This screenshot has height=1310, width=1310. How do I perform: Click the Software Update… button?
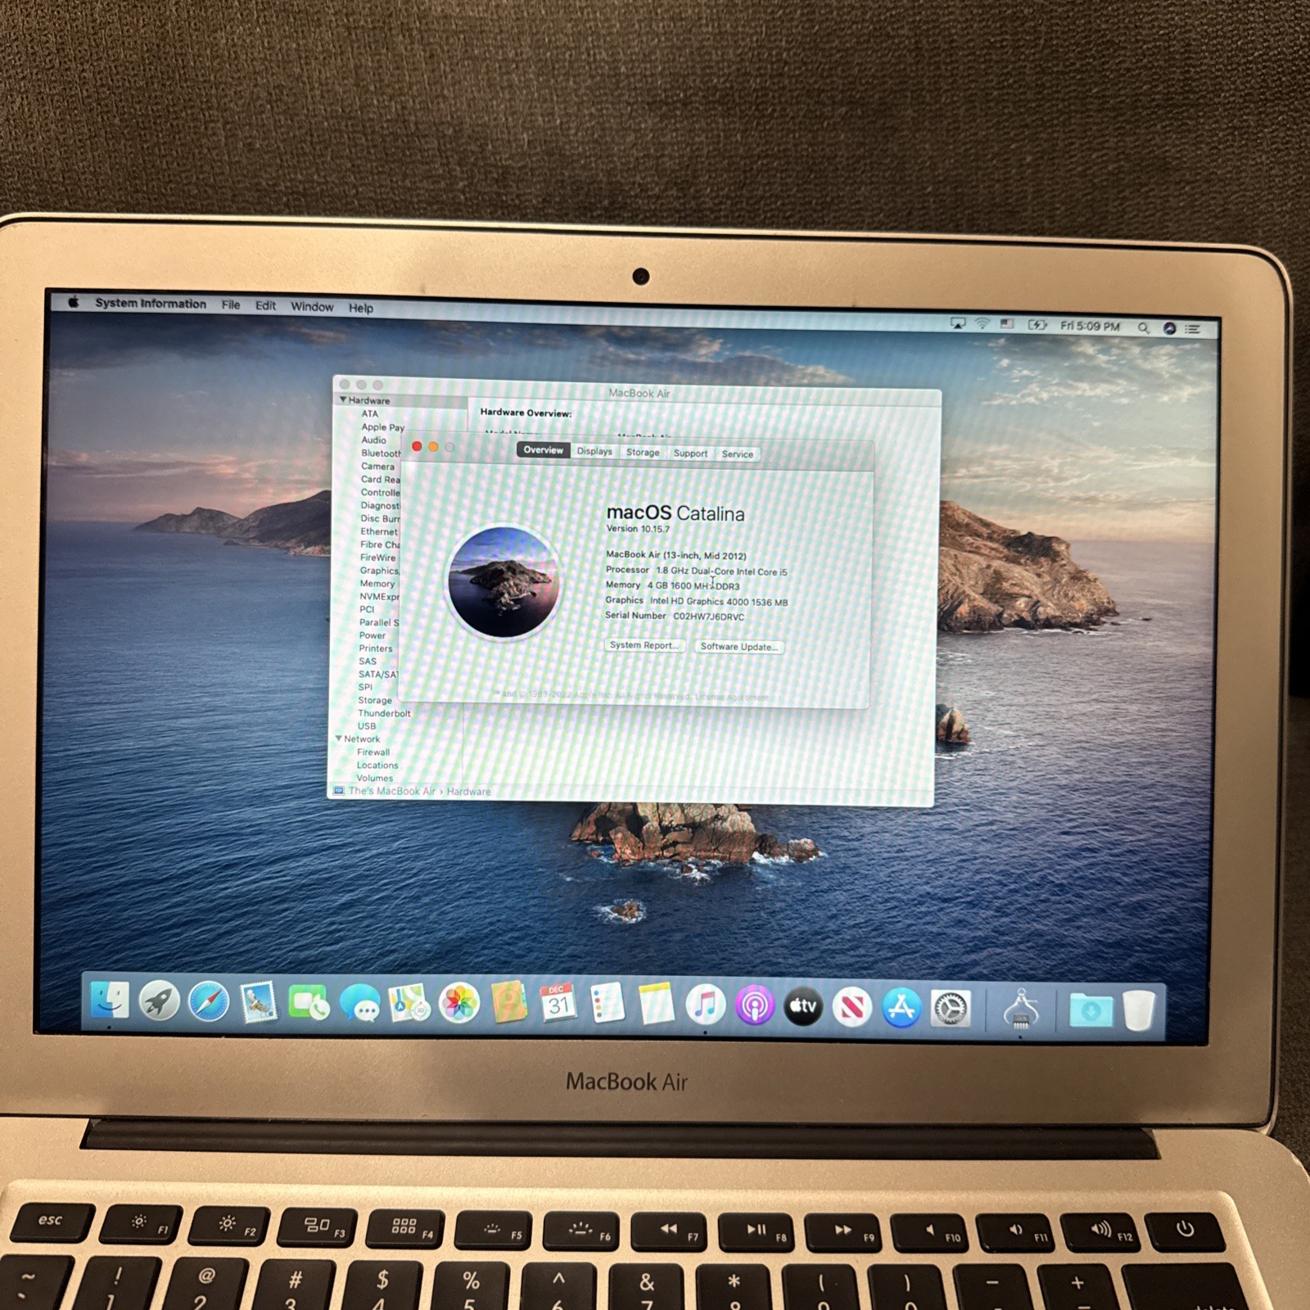point(739,647)
